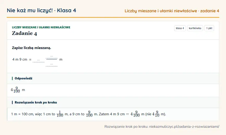Click the '4 m 9 cm =' expression
Screen dimensions: 226x135
pos(22,60)
